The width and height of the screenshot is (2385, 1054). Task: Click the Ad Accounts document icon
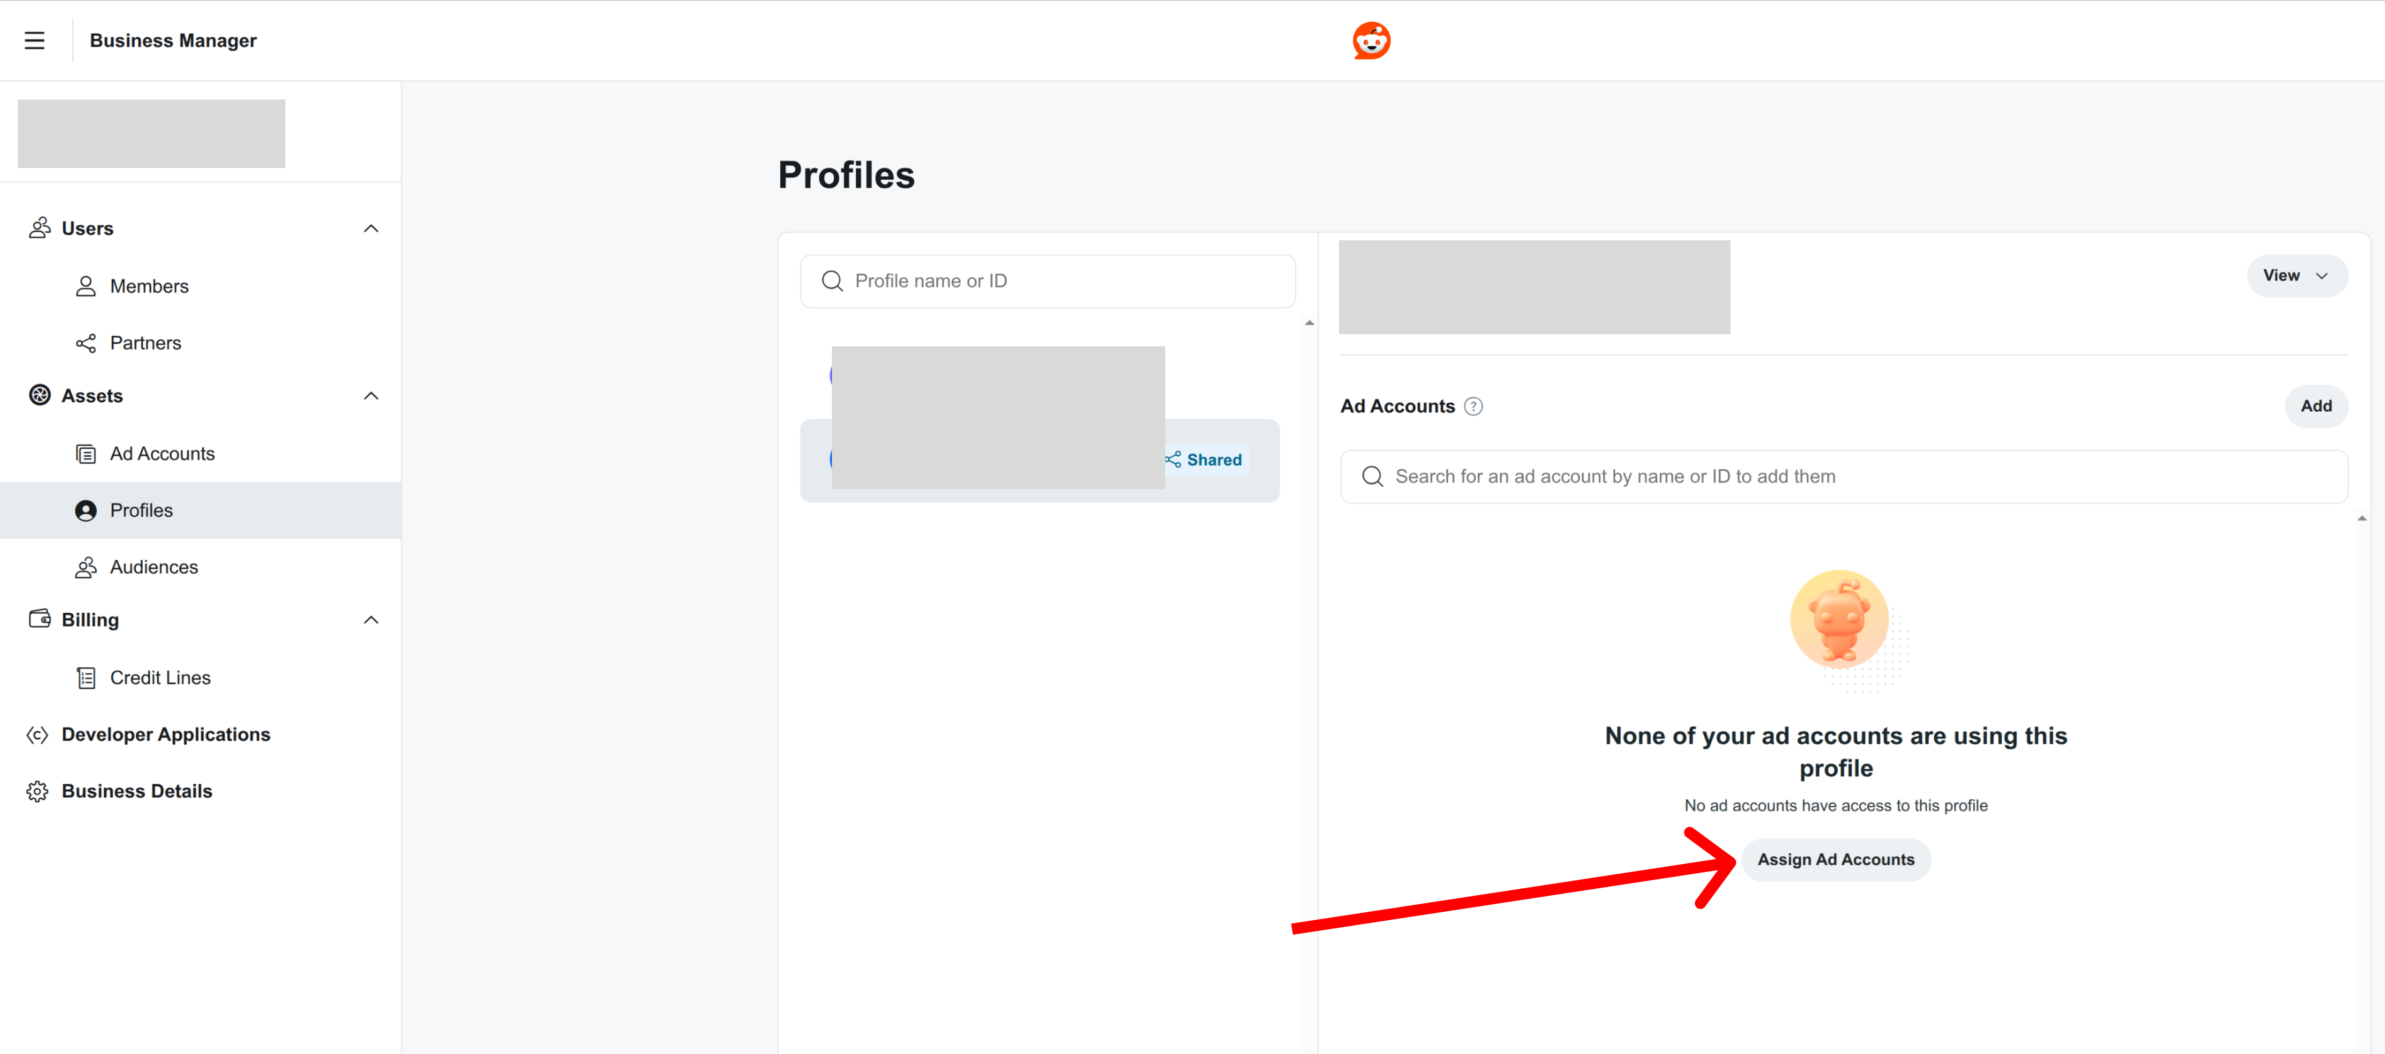[x=86, y=453]
